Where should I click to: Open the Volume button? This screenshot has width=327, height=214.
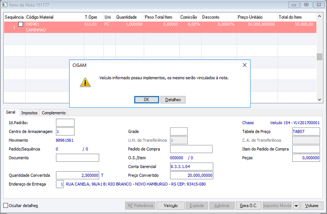(312, 206)
